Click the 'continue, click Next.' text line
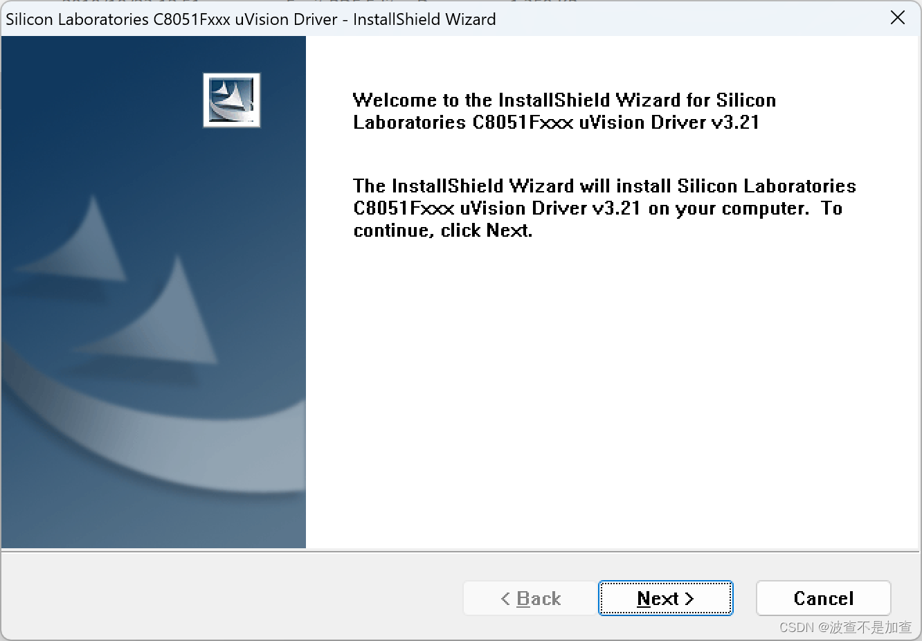Screen dimensions: 922x641 (443, 231)
